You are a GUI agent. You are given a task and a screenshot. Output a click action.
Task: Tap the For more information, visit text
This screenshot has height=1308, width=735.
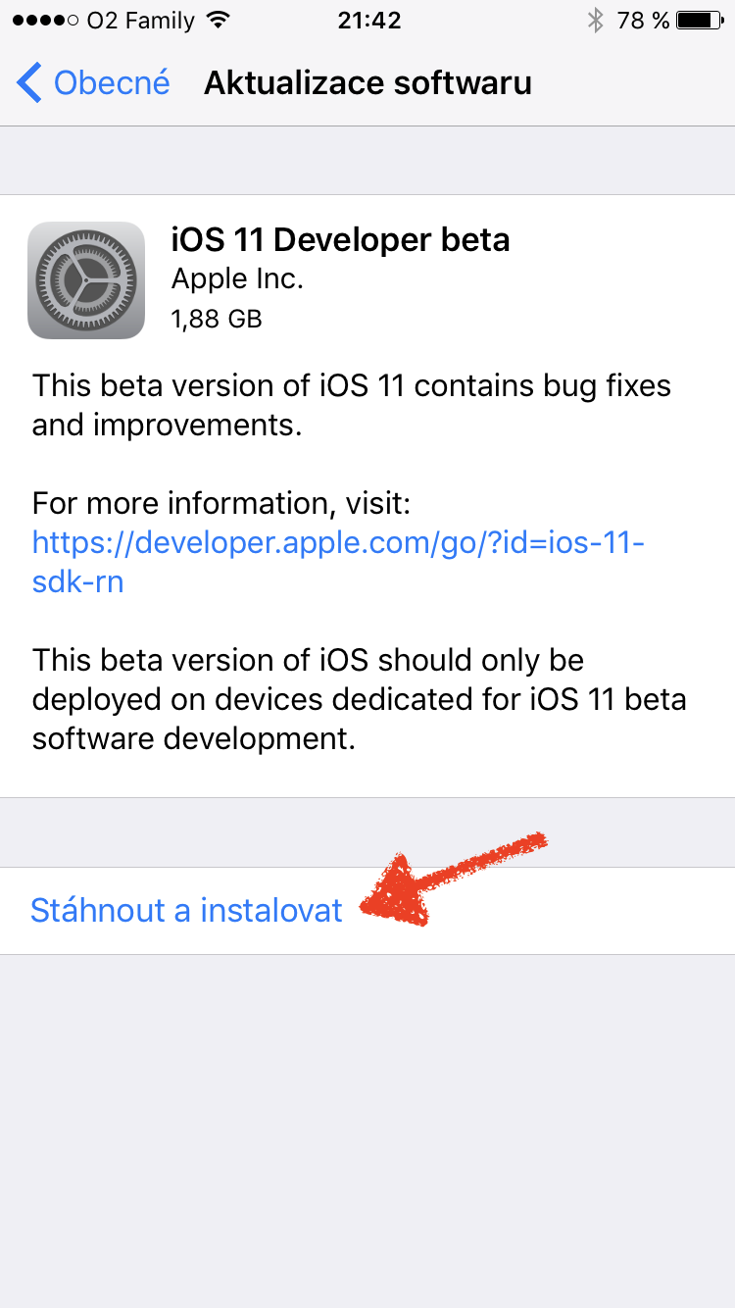point(220,504)
